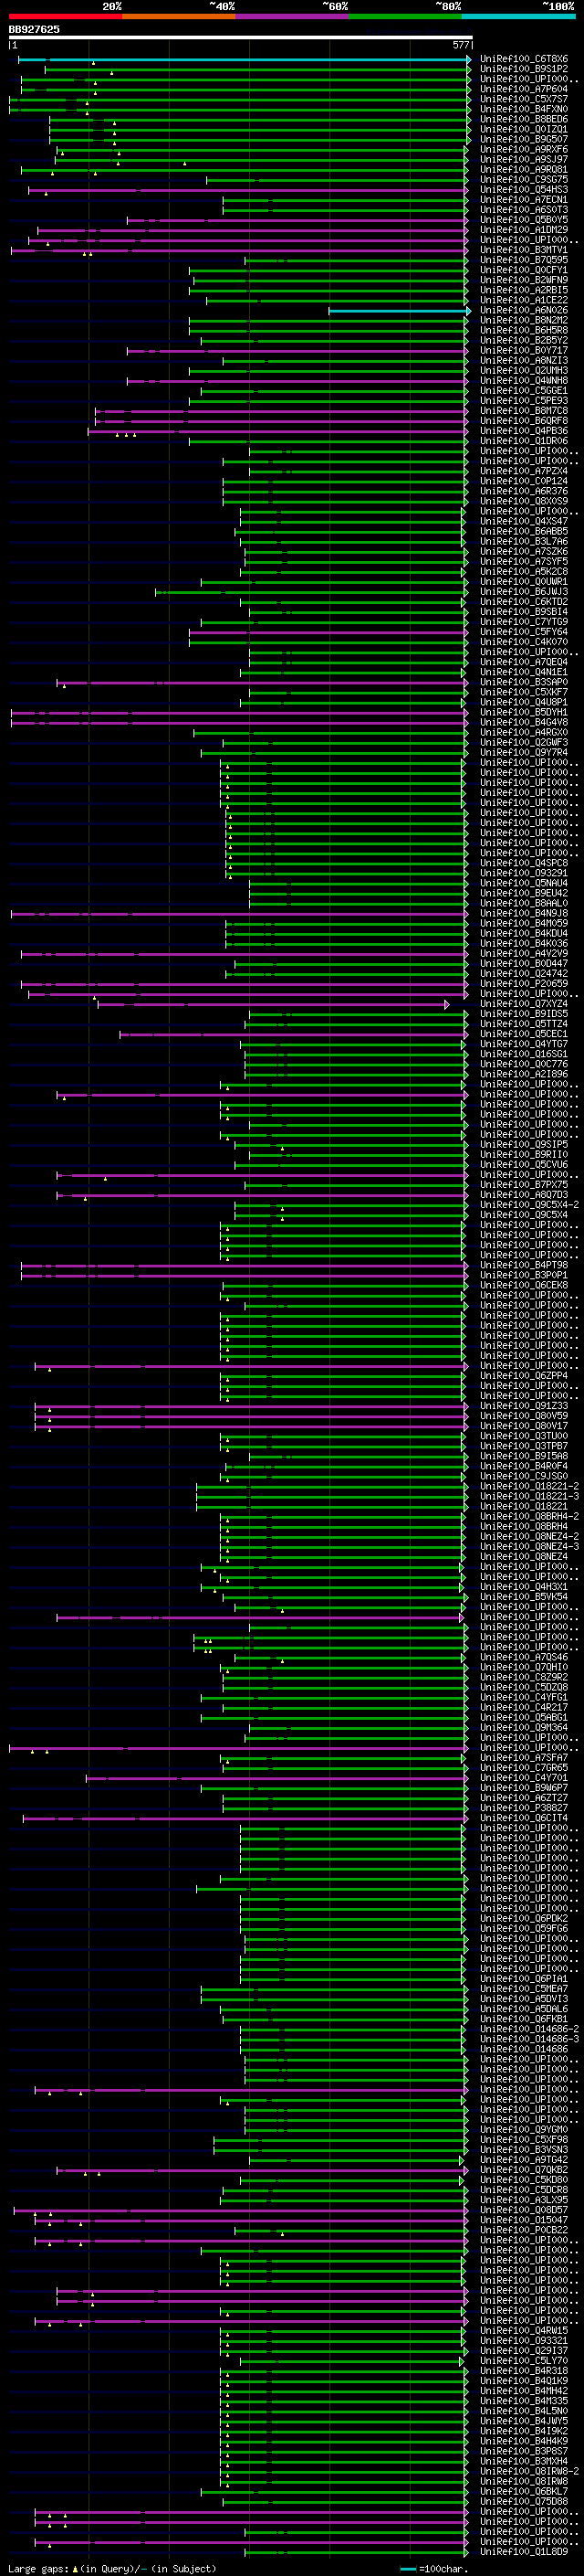This screenshot has height=2576, width=584.
Task: Select the UniRef100_Q5B0Y5 label
Action: tap(524, 220)
